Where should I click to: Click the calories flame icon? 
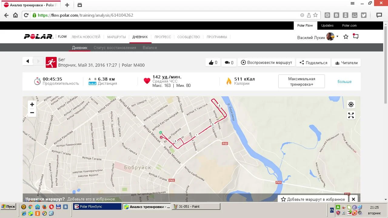(229, 81)
